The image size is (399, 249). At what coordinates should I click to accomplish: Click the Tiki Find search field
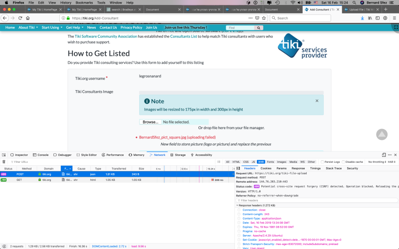pos(240,28)
